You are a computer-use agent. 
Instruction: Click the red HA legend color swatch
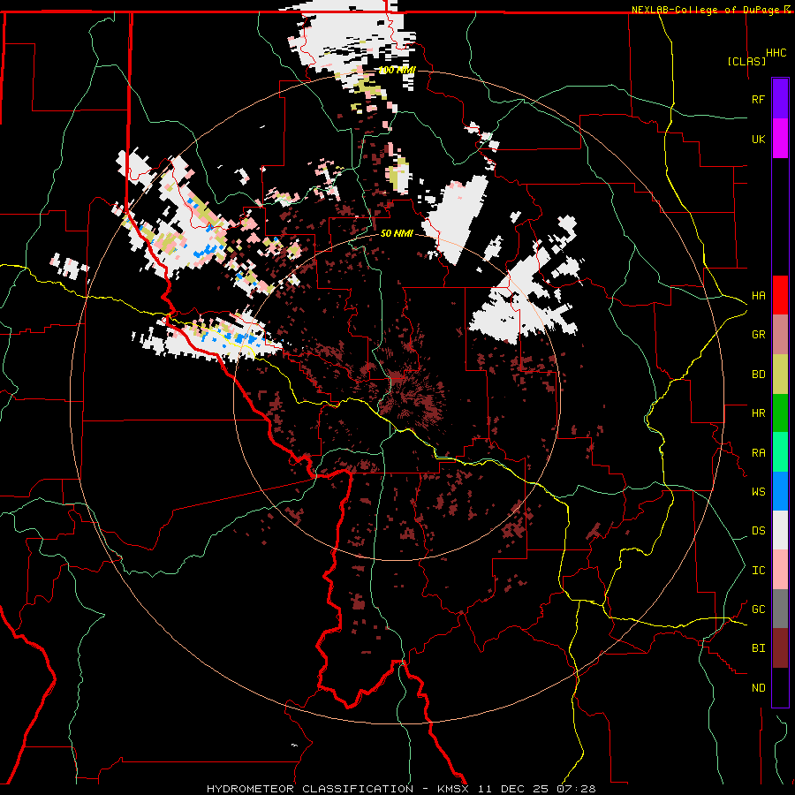pos(780,295)
